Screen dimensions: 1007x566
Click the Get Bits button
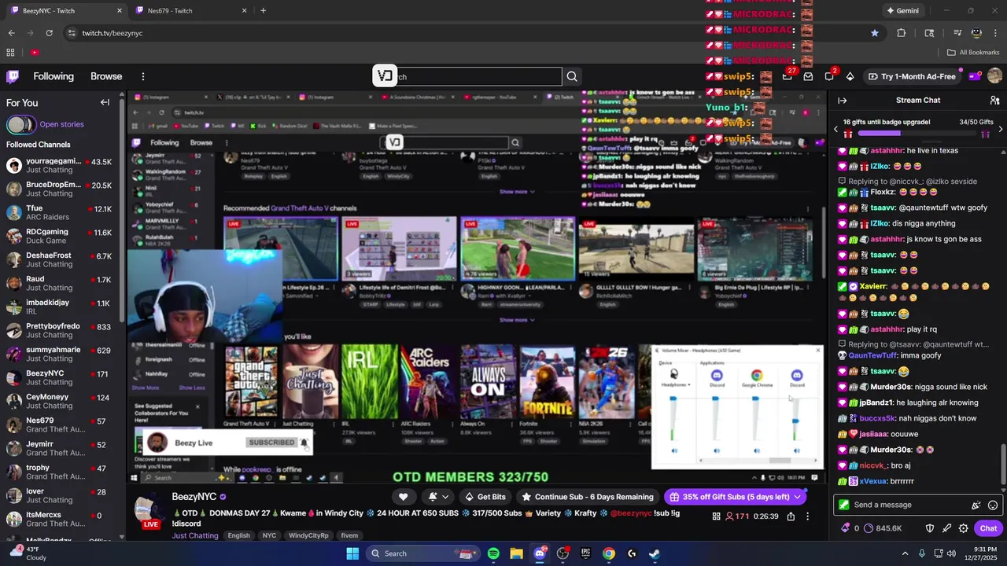(x=485, y=497)
